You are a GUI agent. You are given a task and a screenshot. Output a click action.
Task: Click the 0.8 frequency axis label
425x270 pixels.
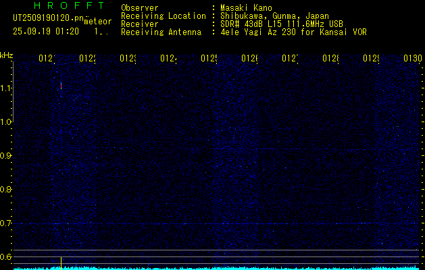[x=5, y=189]
